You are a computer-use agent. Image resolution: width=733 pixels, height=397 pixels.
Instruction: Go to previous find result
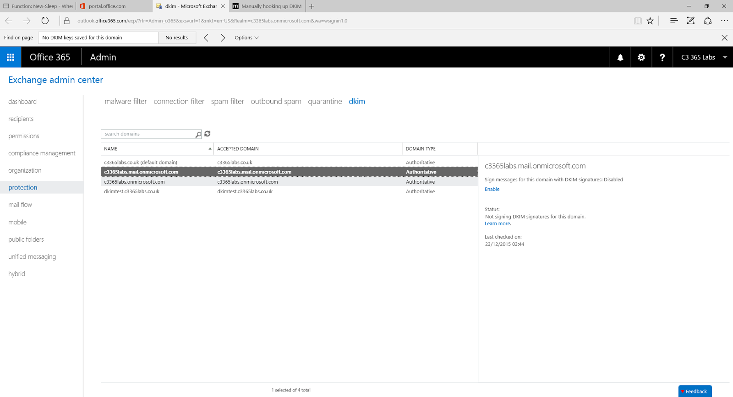tap(206, 38)
